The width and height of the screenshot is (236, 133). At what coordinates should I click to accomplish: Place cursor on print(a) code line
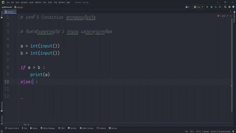pos(40,75)
